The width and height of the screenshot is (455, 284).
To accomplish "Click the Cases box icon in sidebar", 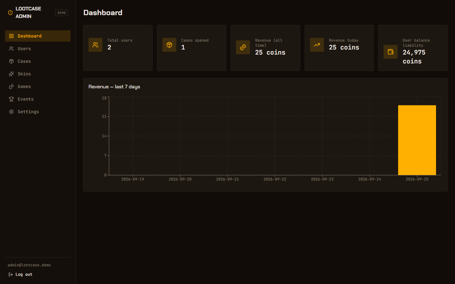I will pos(11,61).
